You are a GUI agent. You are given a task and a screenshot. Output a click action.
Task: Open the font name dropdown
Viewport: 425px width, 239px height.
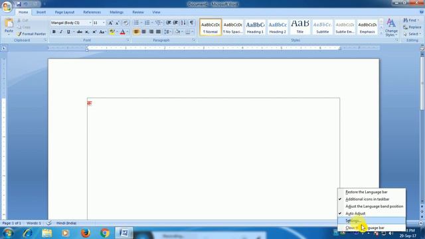coord(90,23)
